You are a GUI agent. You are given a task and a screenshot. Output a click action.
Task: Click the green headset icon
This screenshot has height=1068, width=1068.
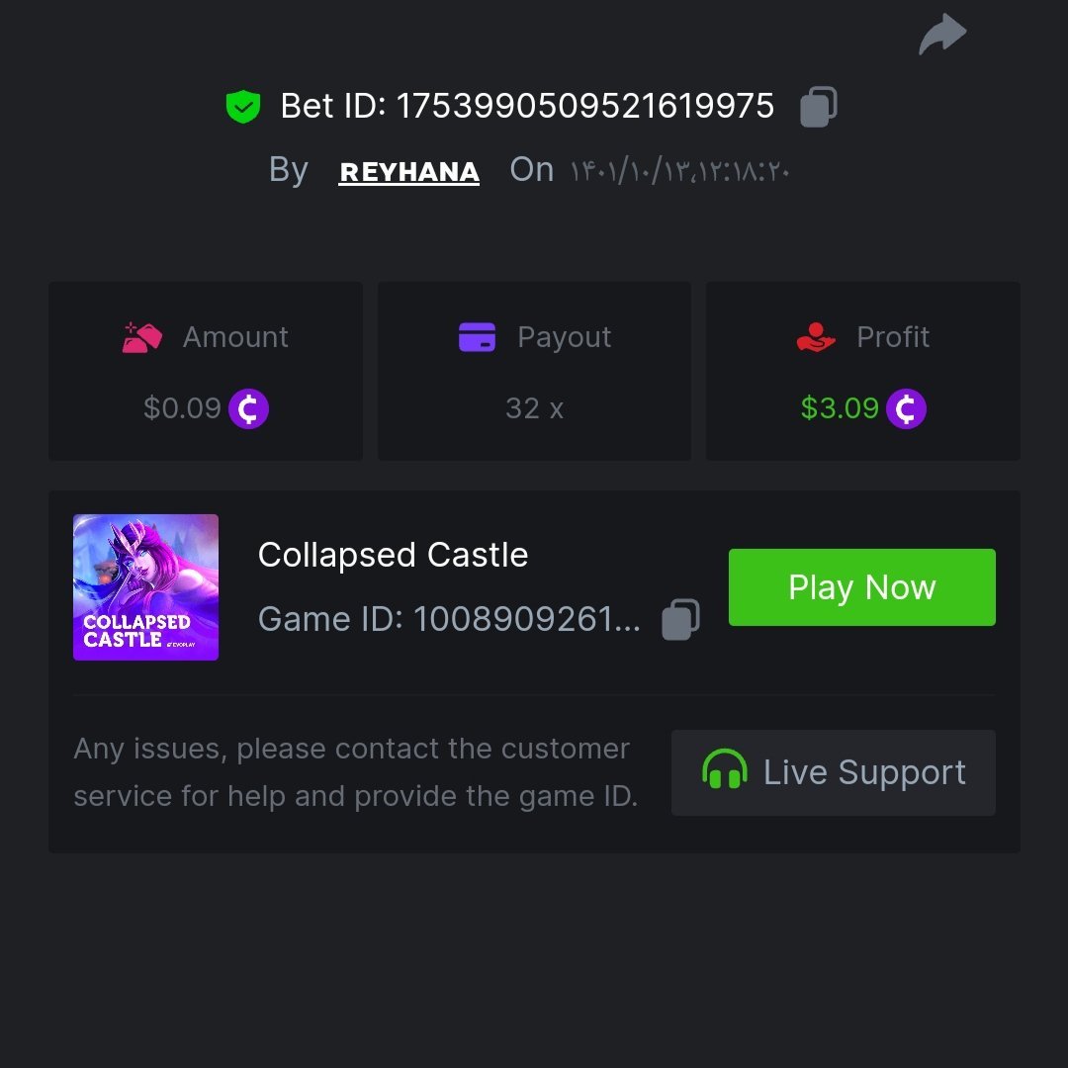pos(724,771)
